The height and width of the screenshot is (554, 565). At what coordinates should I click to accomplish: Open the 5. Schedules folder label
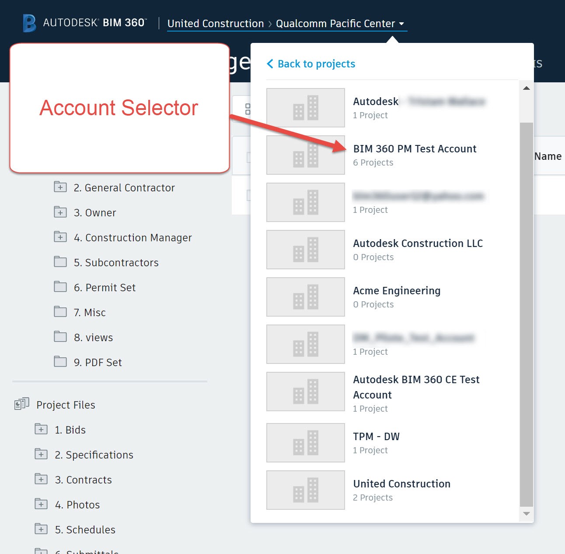click(85, 530)
